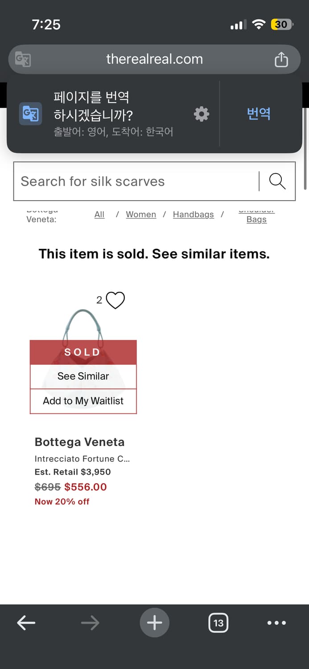Click Add to My Waitlist
This screenshot has height=669, width=309.
pos(83,401)
